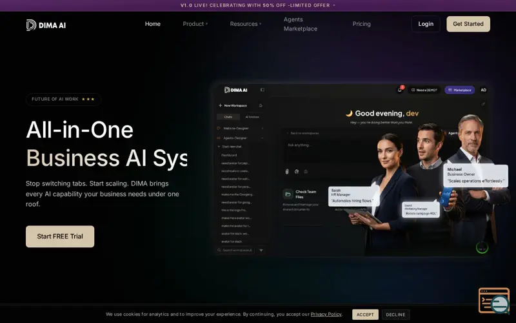Click Back to workspaces in the preview
Image resolution: width=516 pixels, height=323 pixels.
click(x=303, y=133)
